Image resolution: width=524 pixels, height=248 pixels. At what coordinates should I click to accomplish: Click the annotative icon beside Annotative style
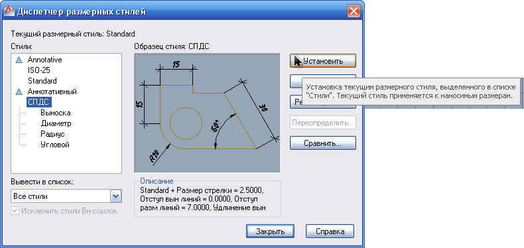pos(19,60)
